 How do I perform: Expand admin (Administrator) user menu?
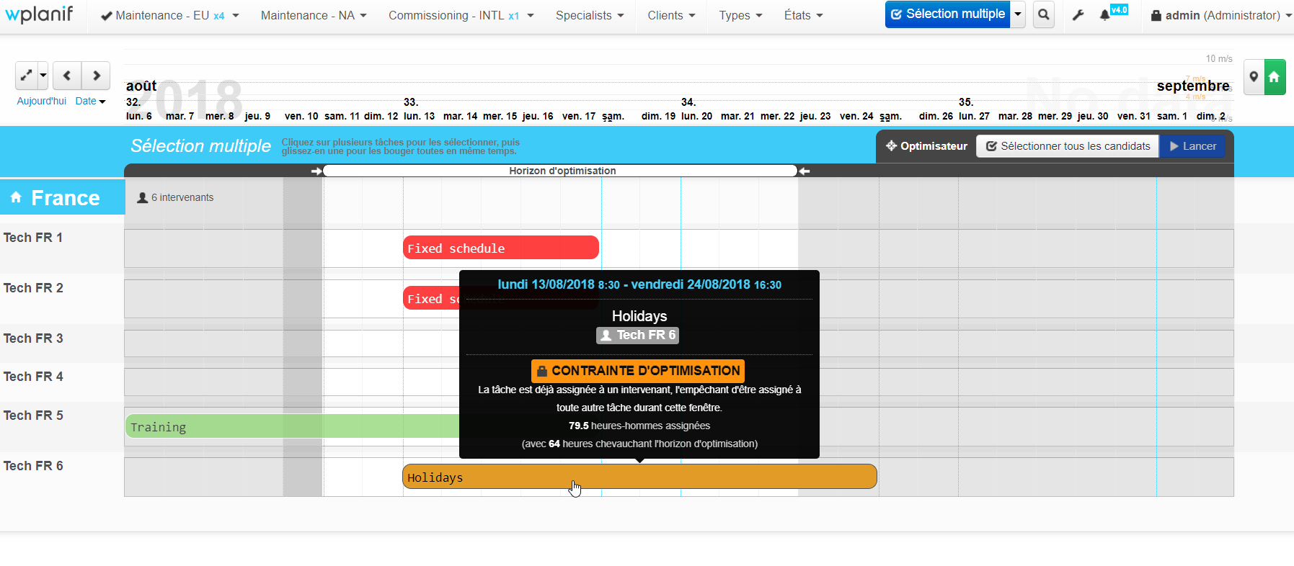pyautogui.click(x=1220, y=16)
